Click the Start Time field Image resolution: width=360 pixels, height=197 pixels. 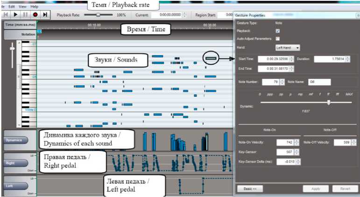(274, 59)
